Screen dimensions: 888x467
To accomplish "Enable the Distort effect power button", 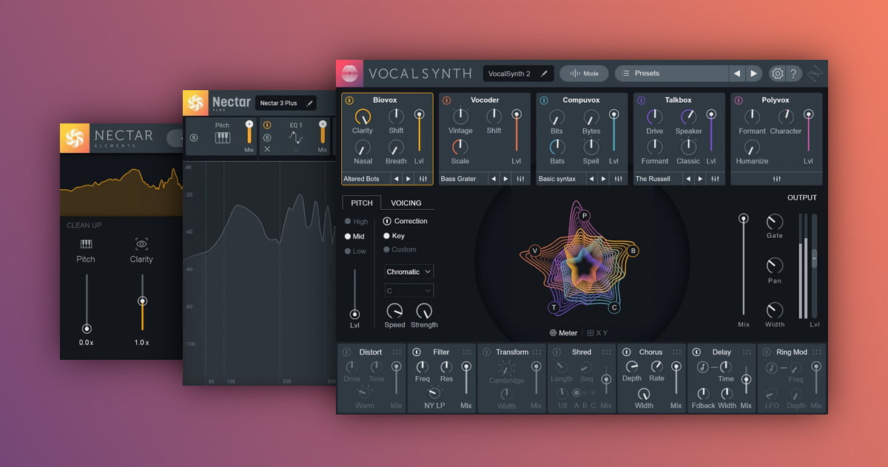I will [346, 352].
